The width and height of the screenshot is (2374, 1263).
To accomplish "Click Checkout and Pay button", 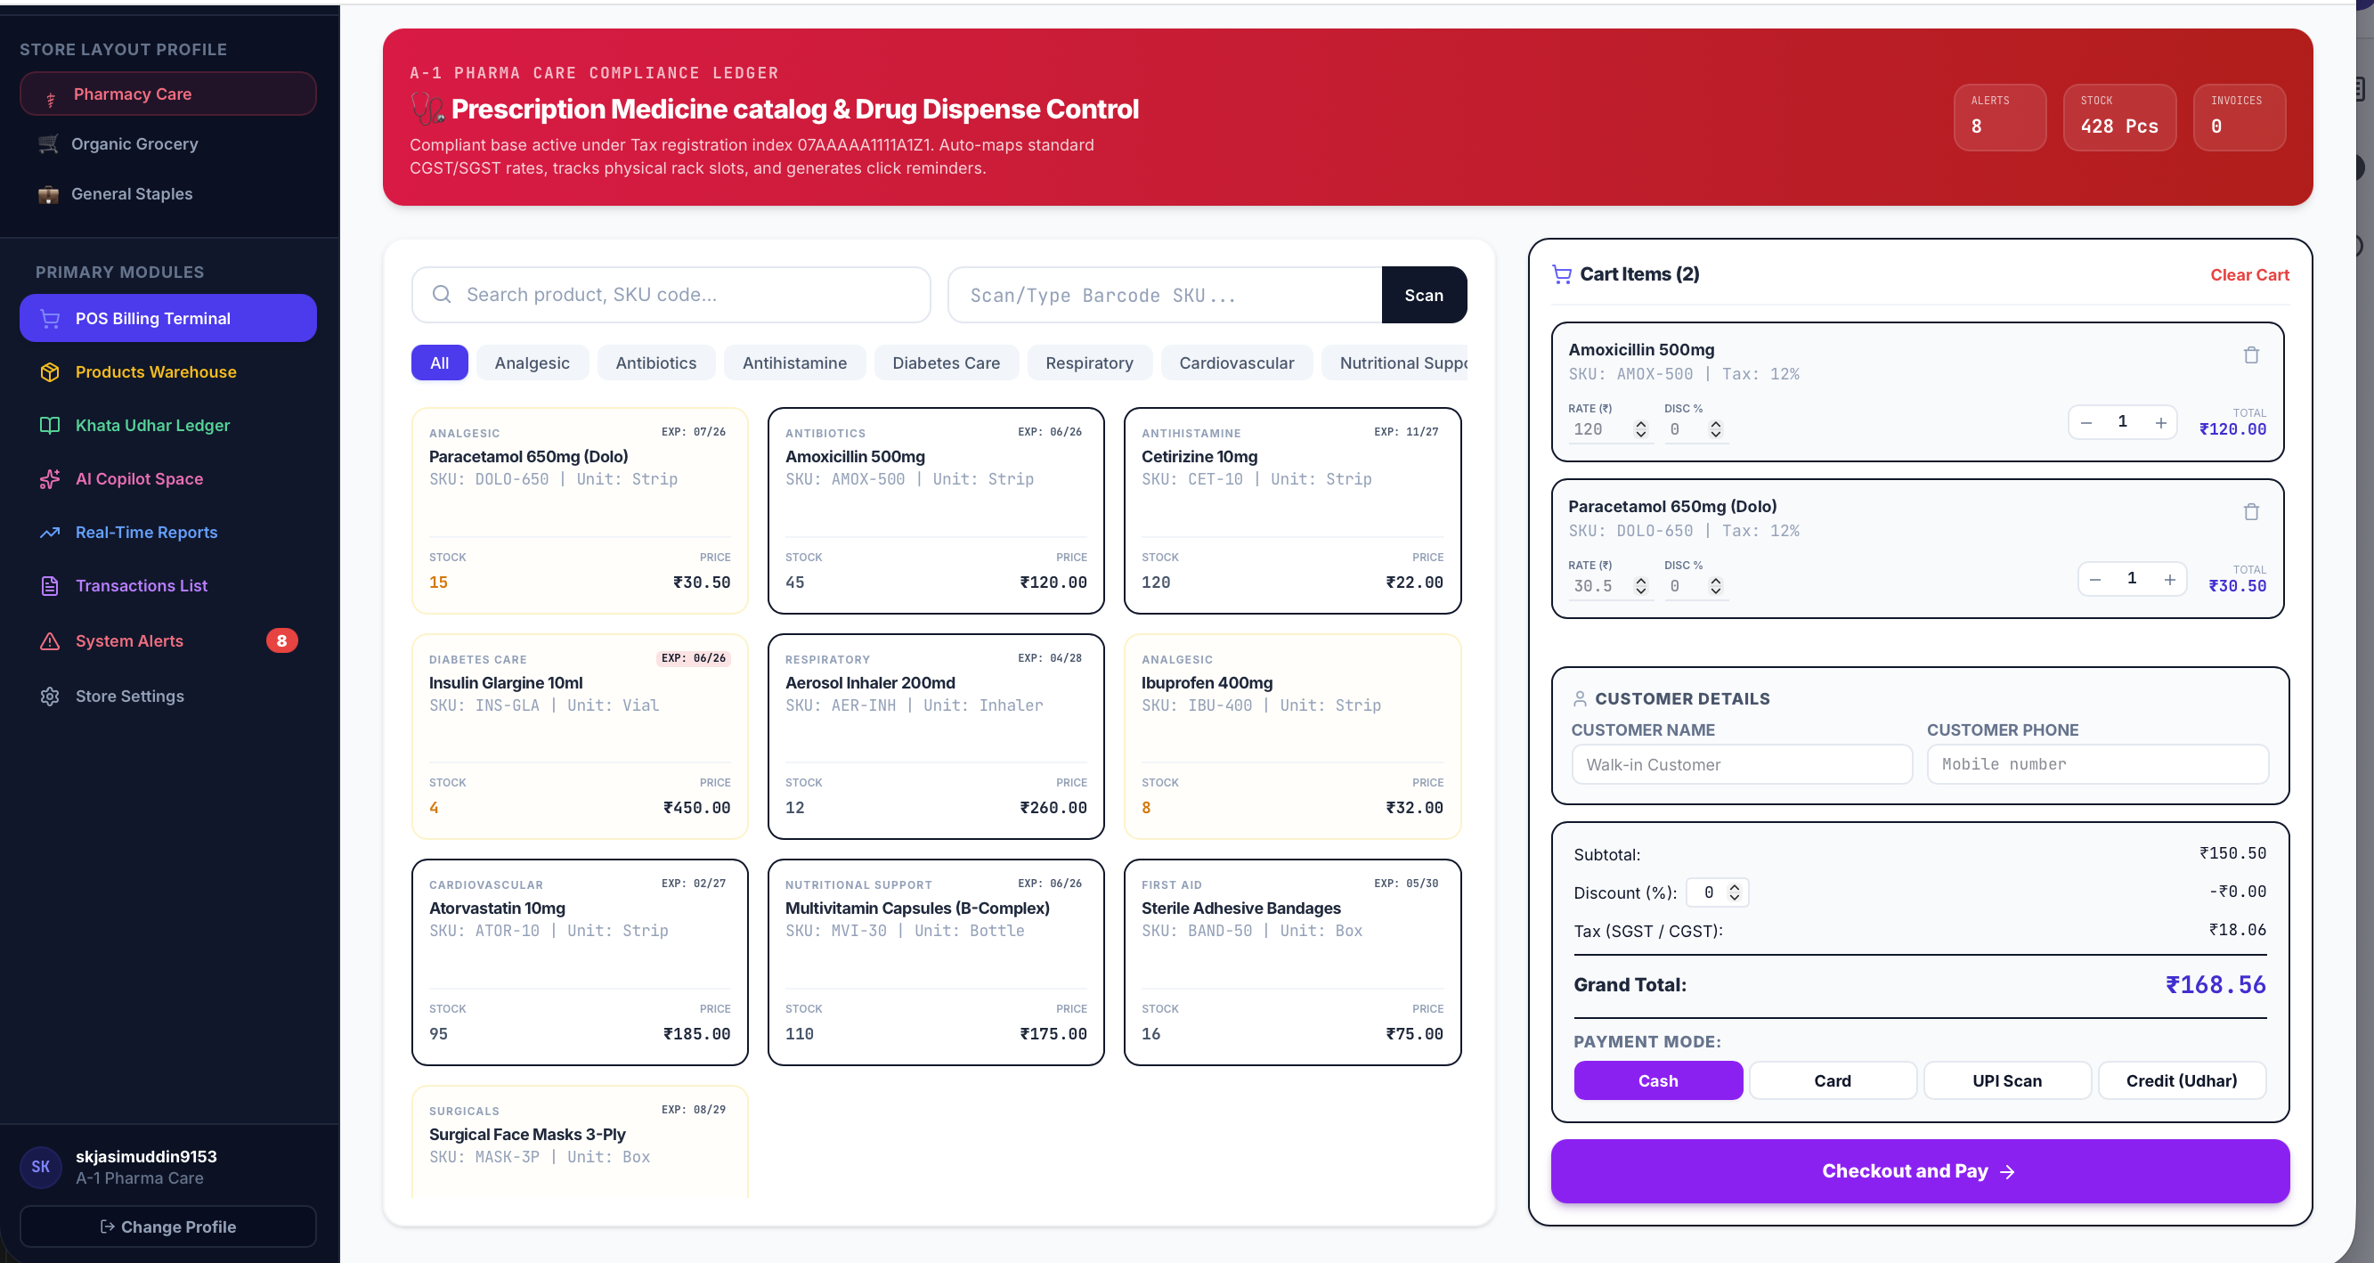I will 1919,1170.
